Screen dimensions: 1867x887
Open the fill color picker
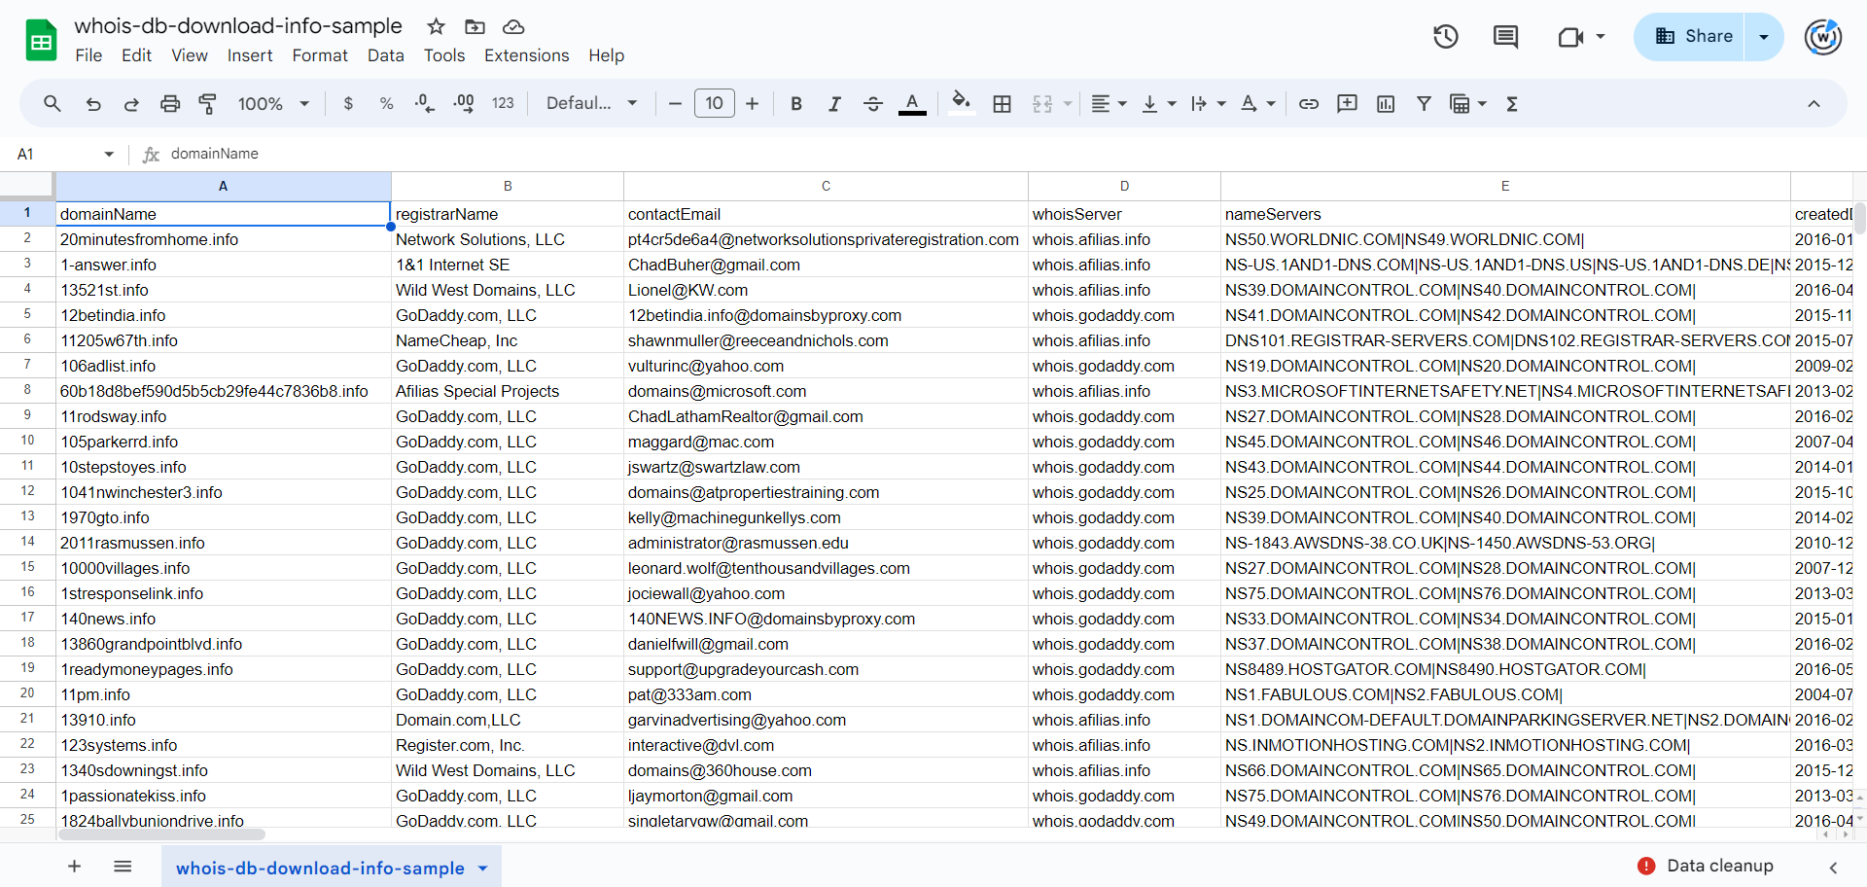coord(961,103)
